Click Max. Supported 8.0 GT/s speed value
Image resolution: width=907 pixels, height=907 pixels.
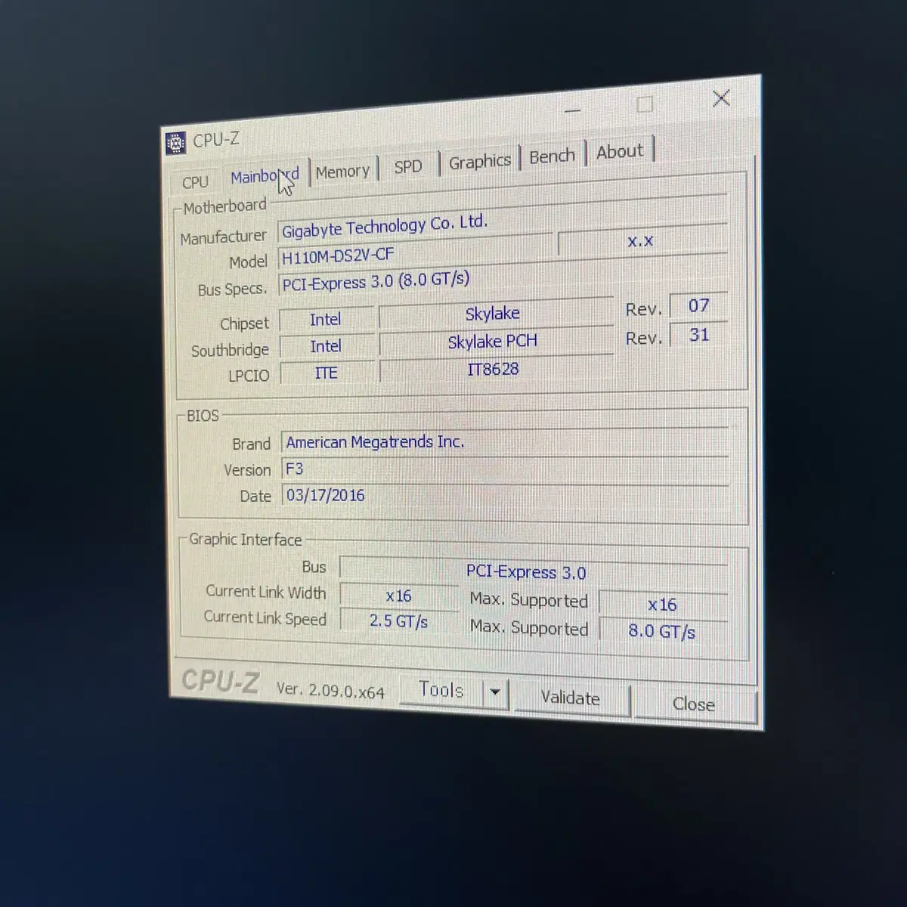(663, 631)
